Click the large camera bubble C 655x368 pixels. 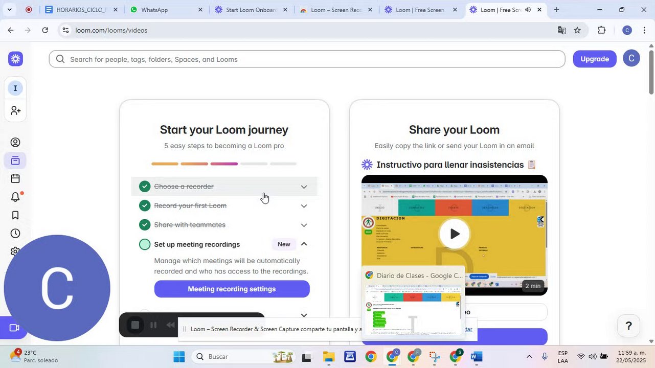coord(57,288)
